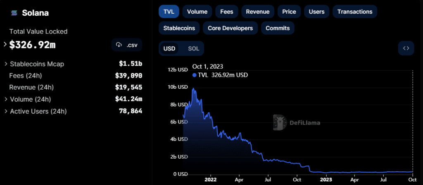Switch chart denomination to USD

click(x=169, y=49)
